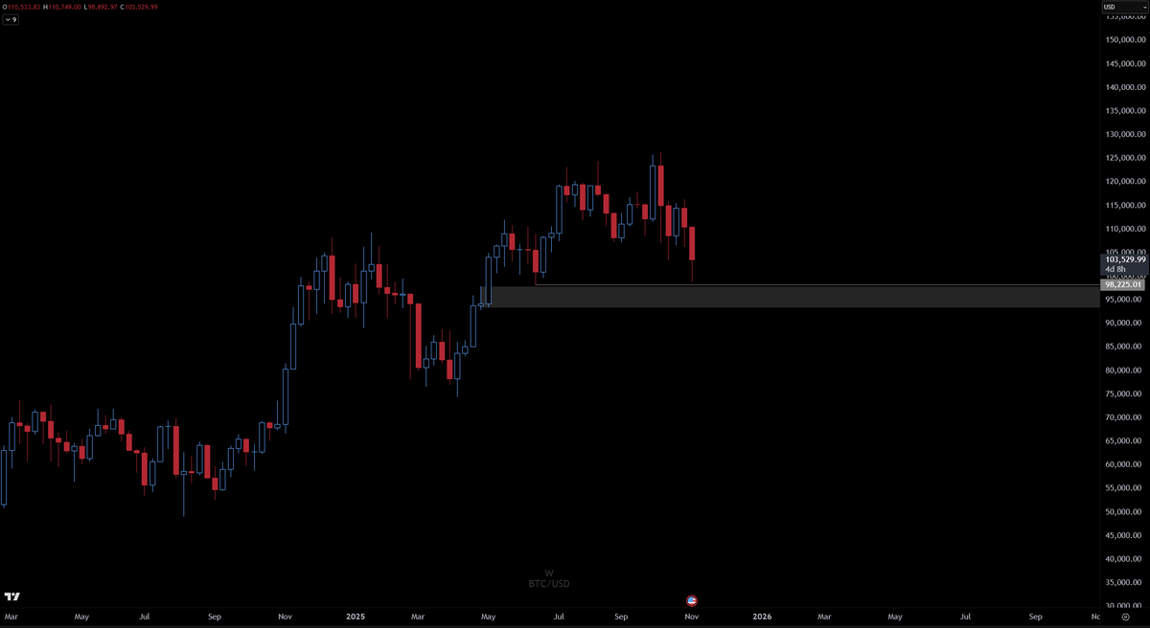1150x628 pixels.
Task: Click the 125,000.00 price axis label
Action: (1126, 158)
